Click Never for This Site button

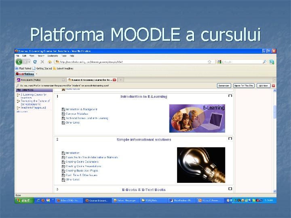tap(244, 86)
